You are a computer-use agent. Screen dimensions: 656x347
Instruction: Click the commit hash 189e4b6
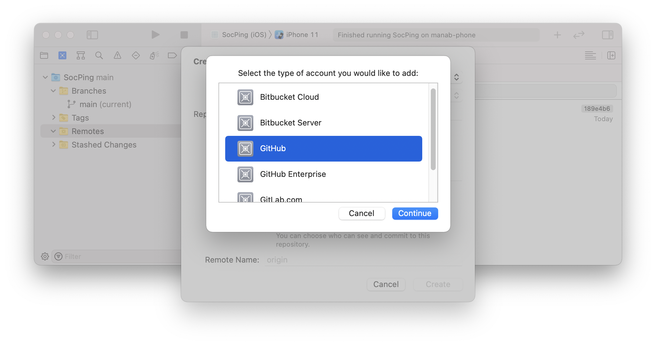pos(597,109)
